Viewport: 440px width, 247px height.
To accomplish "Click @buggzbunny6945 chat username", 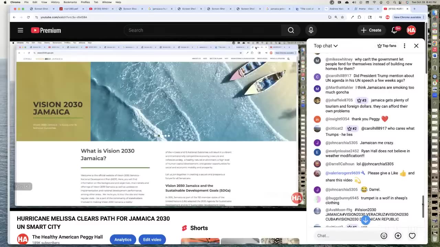I will point(342,198).
